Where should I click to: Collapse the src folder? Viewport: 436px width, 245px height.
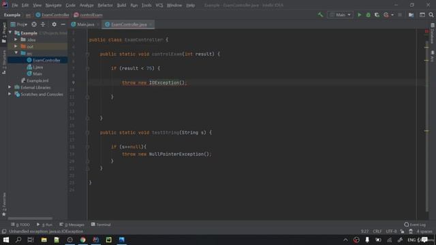pos(16,53)
